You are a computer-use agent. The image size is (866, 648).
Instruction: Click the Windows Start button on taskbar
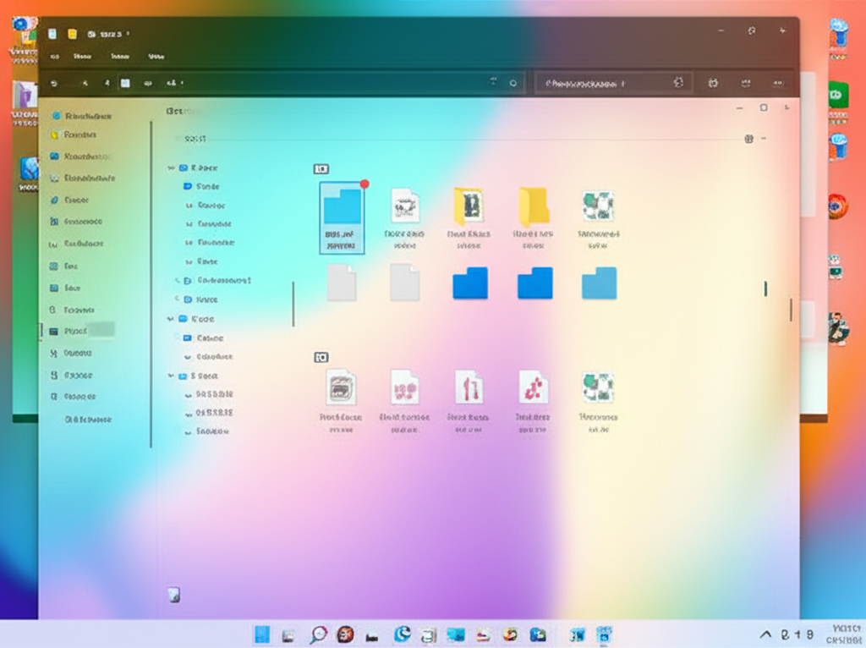pyautogui.click(x=262, y=634)
